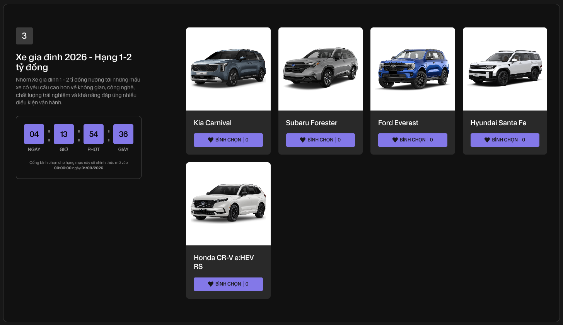
Task: Click the GIÂY label under the countdown
Action: 123,150
